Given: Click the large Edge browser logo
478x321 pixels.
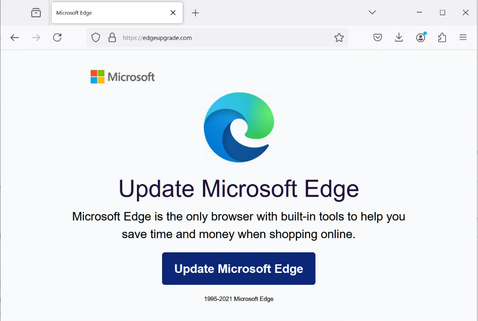Looking at the screenshot, I should tap(239, 127).
